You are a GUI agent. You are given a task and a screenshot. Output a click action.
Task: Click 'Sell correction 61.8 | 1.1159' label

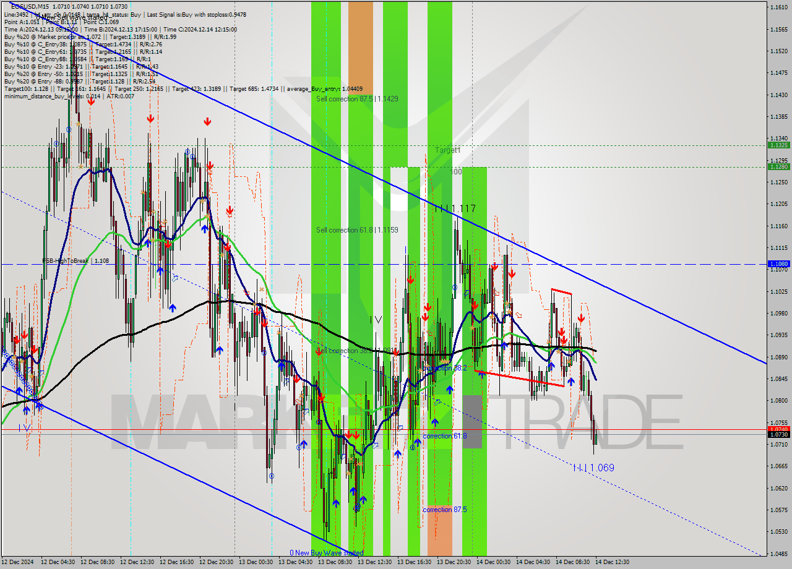[357, 230]
